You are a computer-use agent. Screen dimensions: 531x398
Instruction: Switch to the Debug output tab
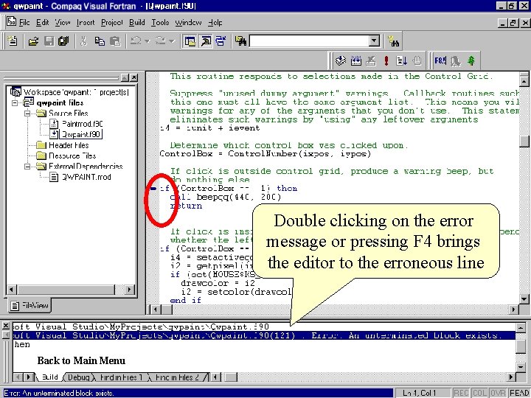(x=79, y=377)
